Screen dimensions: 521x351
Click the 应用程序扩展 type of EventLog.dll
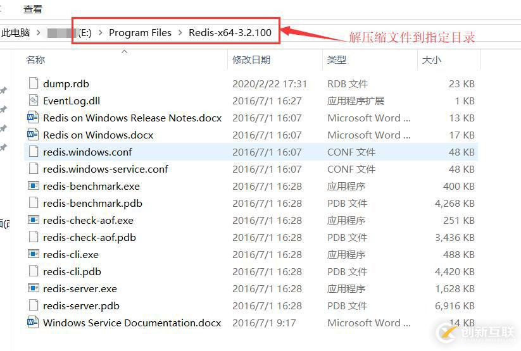point(356,101)
